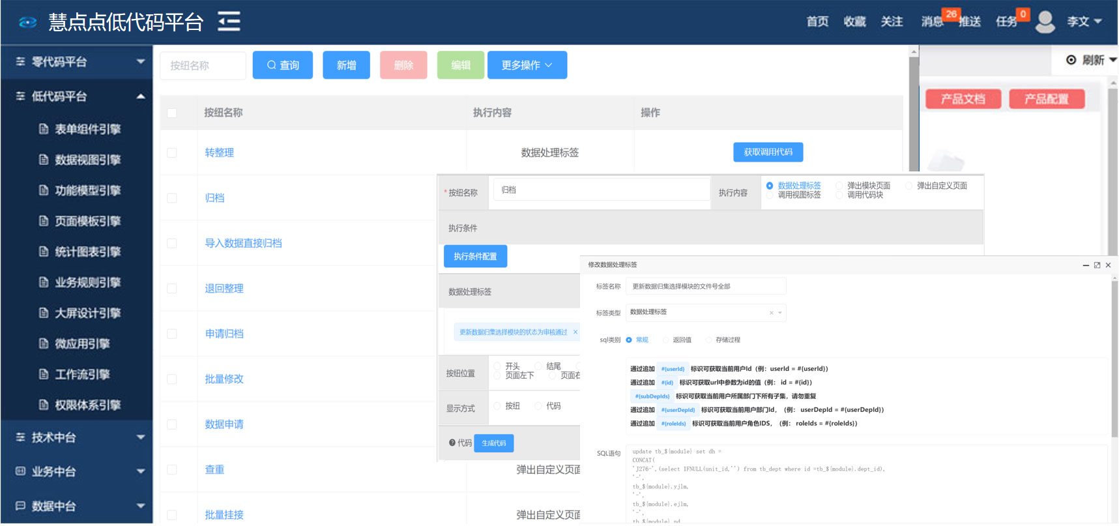
Task: Expand the 零代码平台 sidebar section
Action: (x=141, y=61)
